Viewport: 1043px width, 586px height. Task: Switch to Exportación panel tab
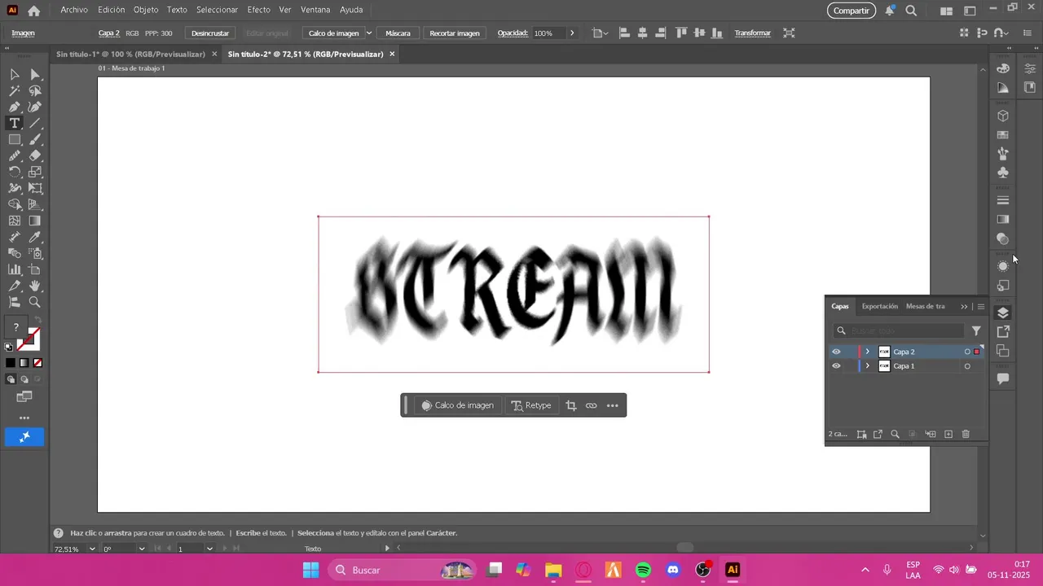click(880, 307)
